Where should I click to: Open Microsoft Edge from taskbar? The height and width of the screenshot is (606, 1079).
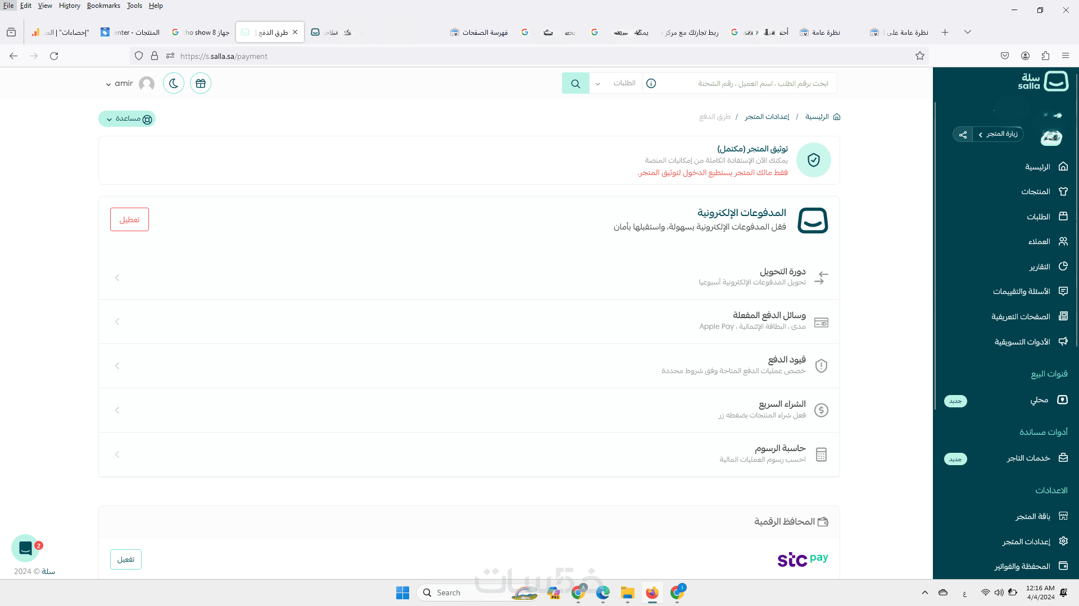tap(603, 593)
